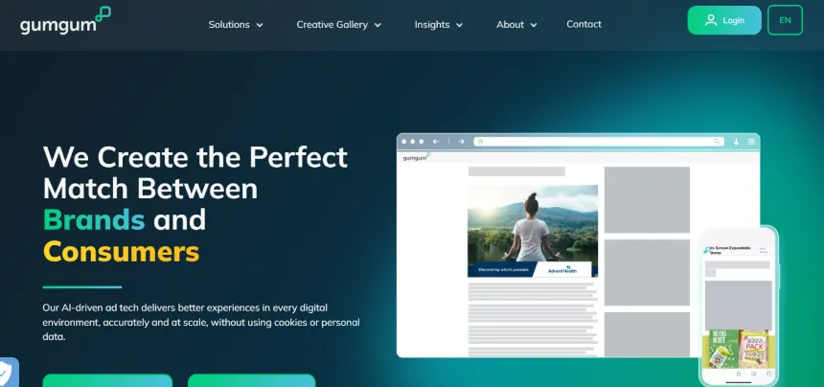Expand the Insights dropdown chevron

coord(459,25)
